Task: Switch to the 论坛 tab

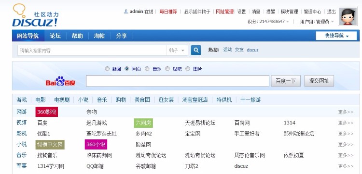Action: [56, 36]
